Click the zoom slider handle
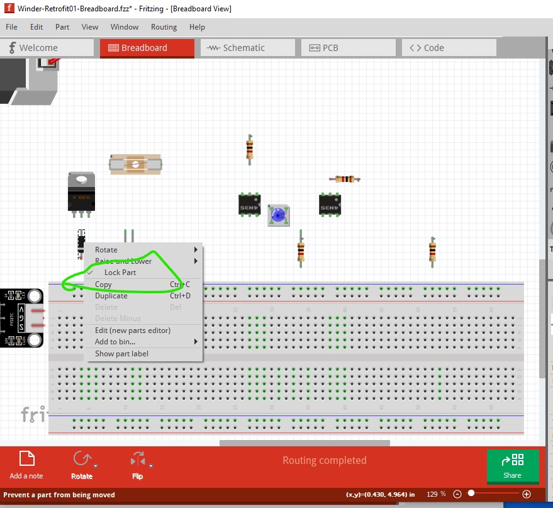553x508 pixels. (471, 493)
